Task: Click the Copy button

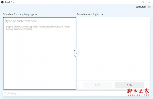Action: 129,85
